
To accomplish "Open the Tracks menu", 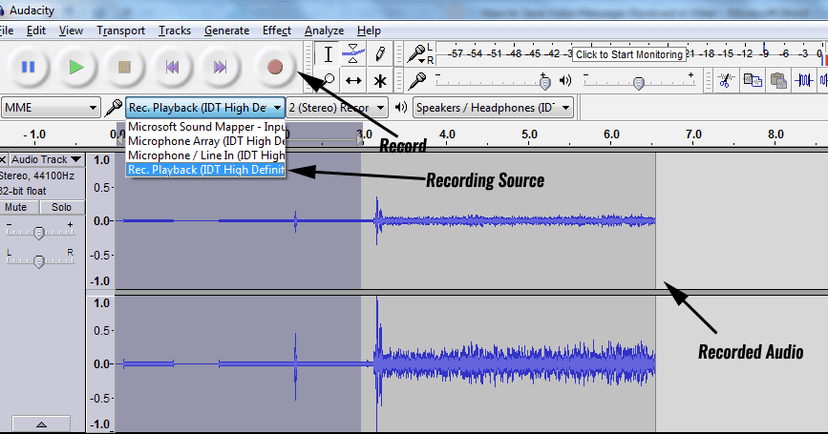I will pos(175,31).
